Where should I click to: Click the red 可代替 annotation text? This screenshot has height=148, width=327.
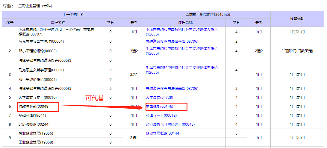95,98
